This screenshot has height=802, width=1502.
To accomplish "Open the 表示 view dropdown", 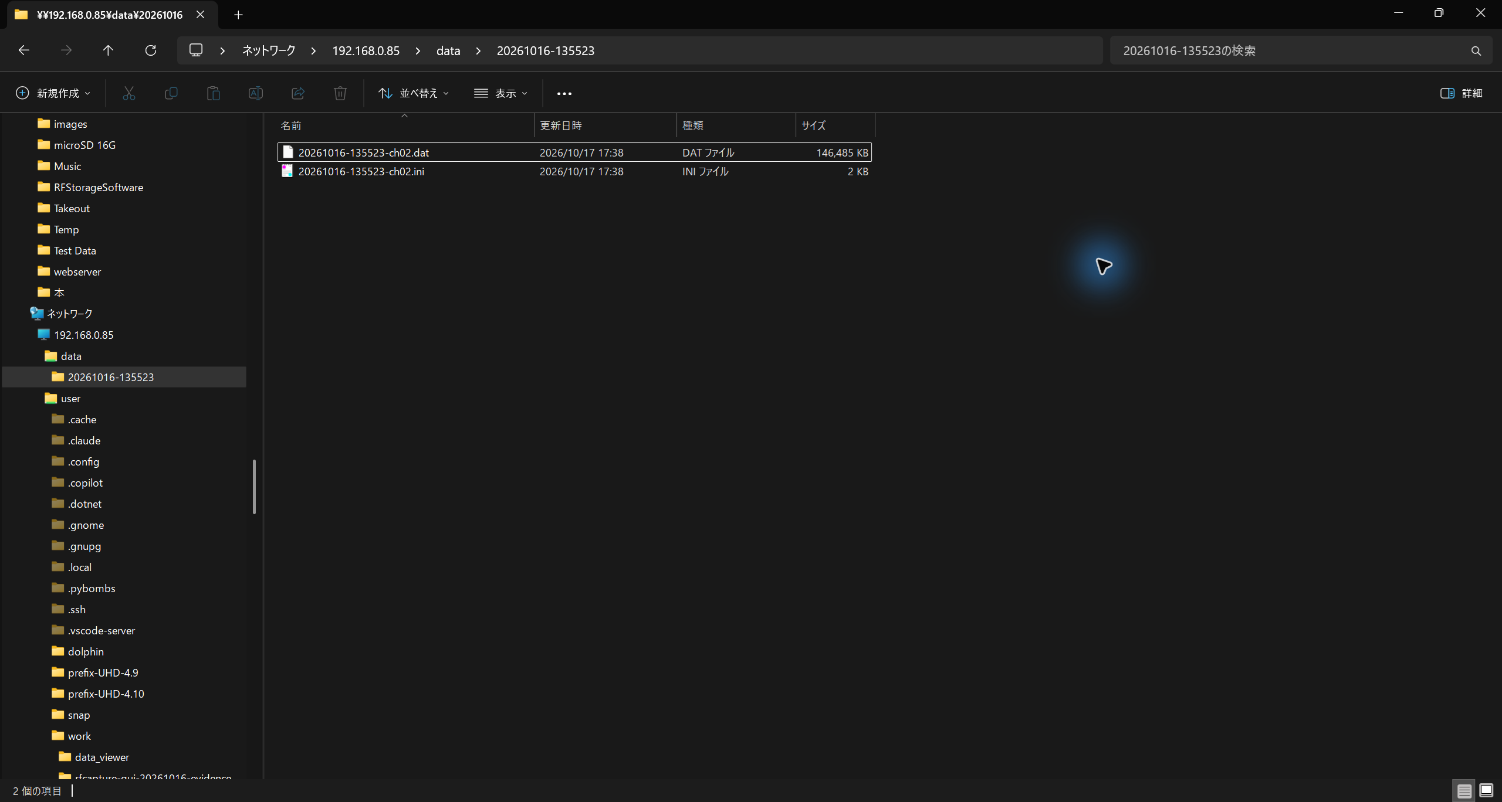I will (501, 93).
